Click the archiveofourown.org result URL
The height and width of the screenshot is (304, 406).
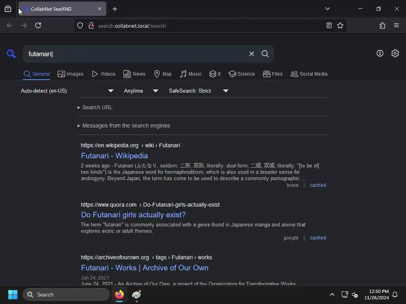tap(146, 257)
